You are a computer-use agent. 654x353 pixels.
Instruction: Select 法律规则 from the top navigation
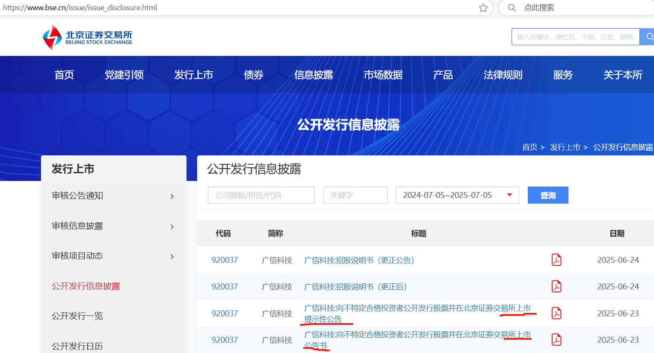point(503,75)
